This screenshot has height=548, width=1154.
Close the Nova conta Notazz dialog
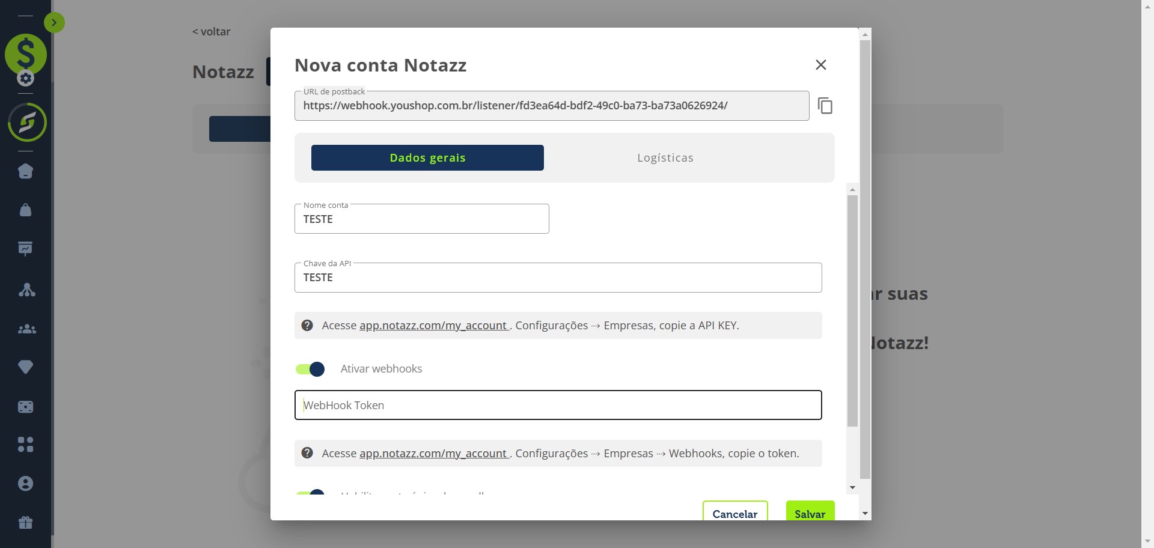(x=821, y=65)
